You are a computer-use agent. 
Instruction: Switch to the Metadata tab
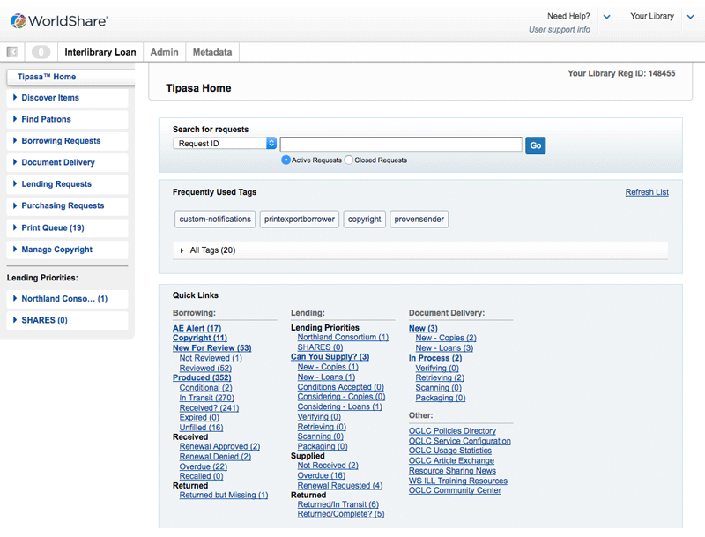coord(212,52)
